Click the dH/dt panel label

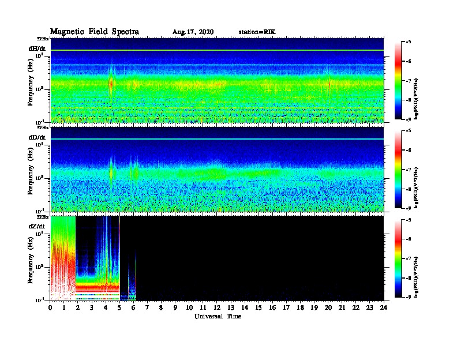[37, 48]
